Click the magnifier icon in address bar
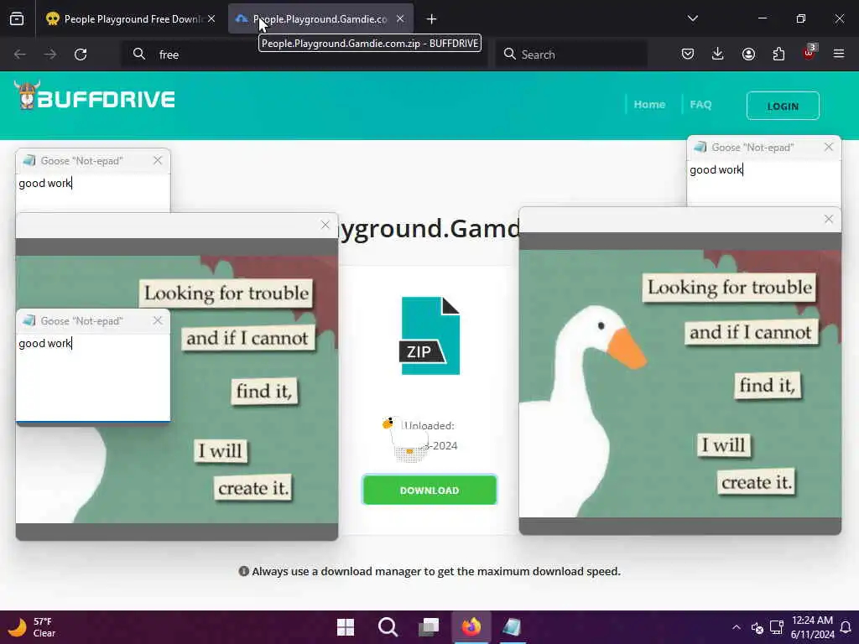859x644 pixels. pos(139,55)
